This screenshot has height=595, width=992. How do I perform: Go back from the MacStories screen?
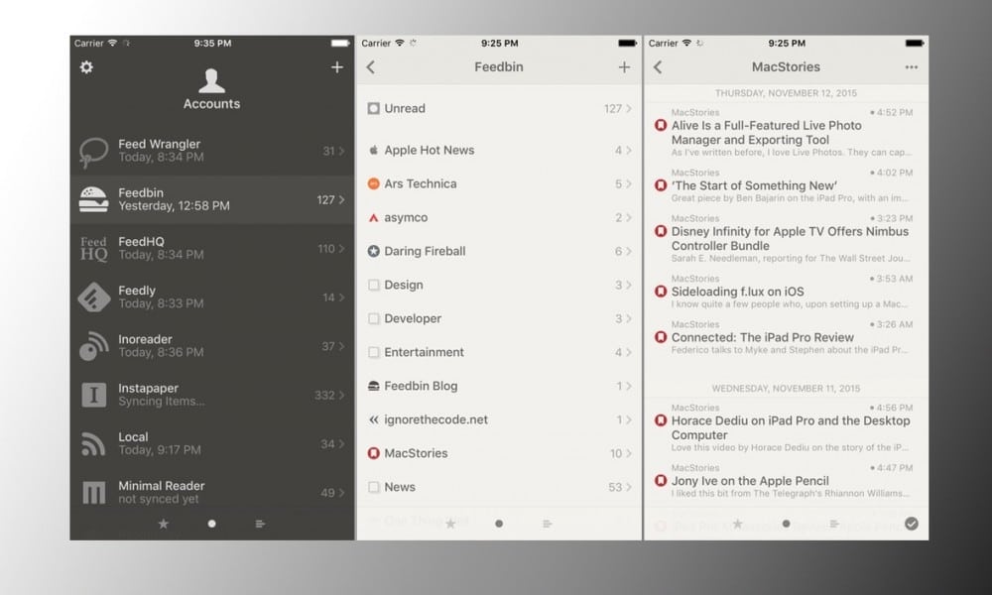coord(658,67)
